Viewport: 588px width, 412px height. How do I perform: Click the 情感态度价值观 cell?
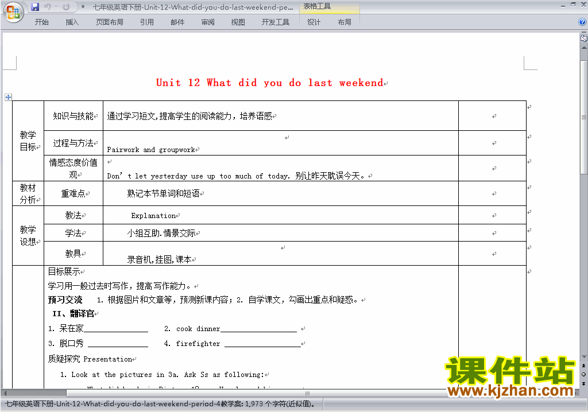tap(73, 168)
